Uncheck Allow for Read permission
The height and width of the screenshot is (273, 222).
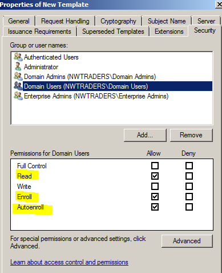click(x=155, y=176)
